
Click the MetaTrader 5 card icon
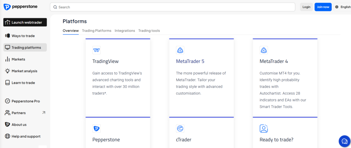pos(180,50)
